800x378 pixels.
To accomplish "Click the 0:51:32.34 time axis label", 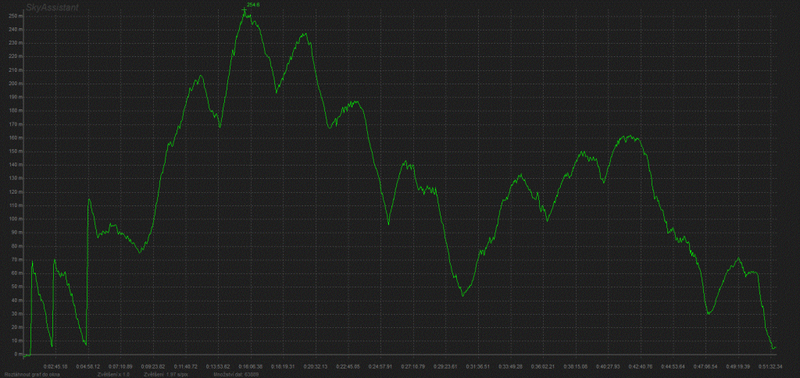I will click(x=770, y=366).
